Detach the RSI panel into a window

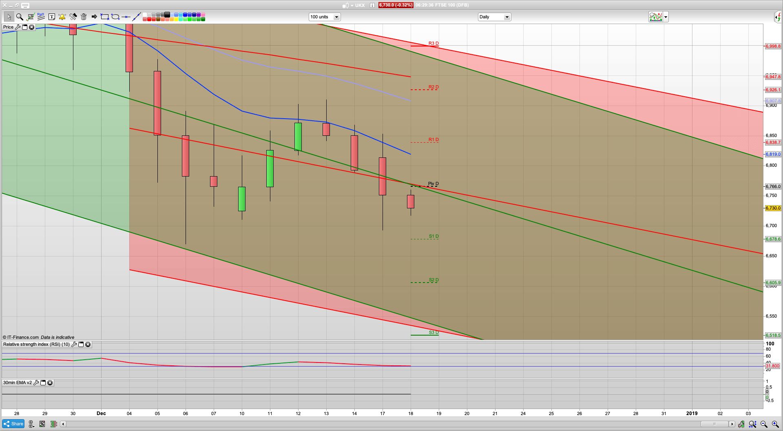[81, 344]
